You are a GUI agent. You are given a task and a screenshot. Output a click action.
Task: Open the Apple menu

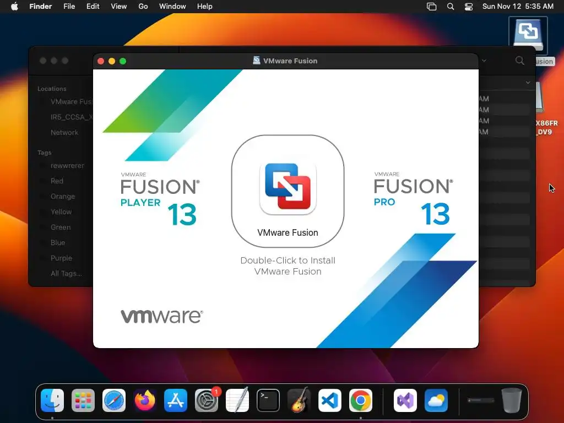14,7
